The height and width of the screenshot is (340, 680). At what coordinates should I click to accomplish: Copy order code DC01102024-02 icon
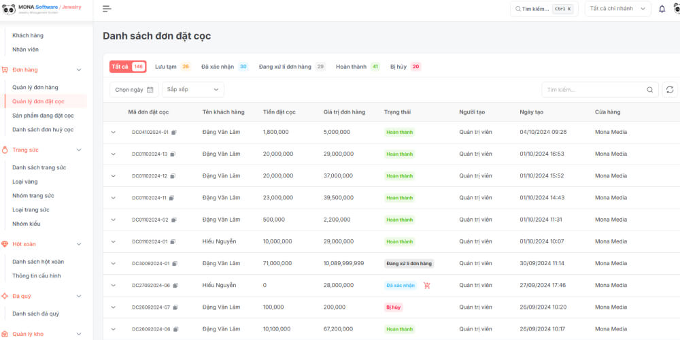pyautogui.click(x=174, y=220)
